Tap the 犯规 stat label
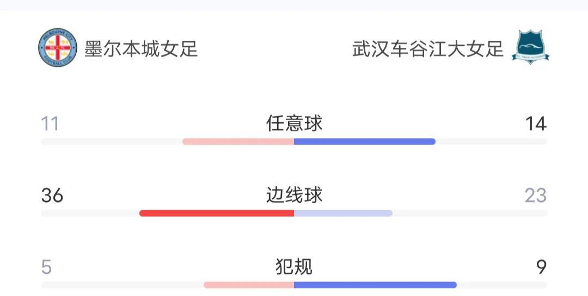 coord(294,267)
